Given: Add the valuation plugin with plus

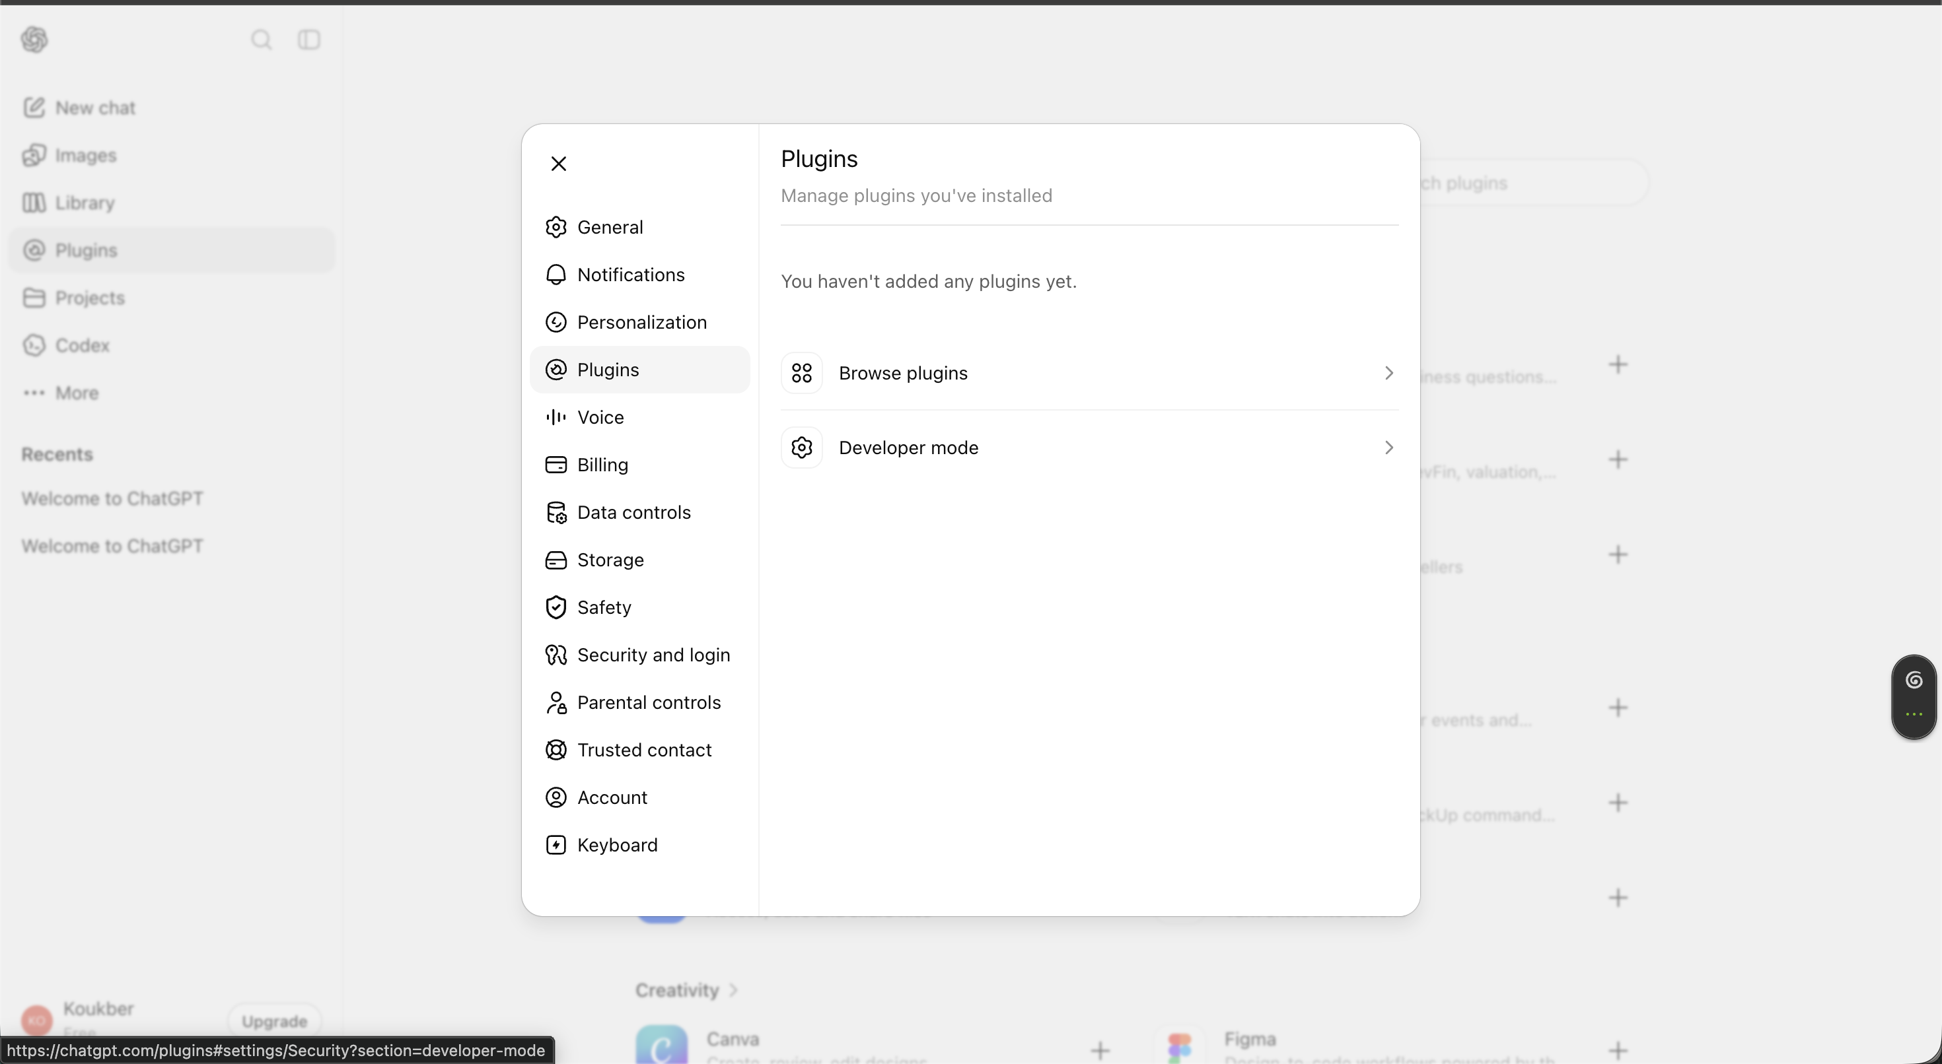Looking at the screenshot, I should [x=1618, y=459].
